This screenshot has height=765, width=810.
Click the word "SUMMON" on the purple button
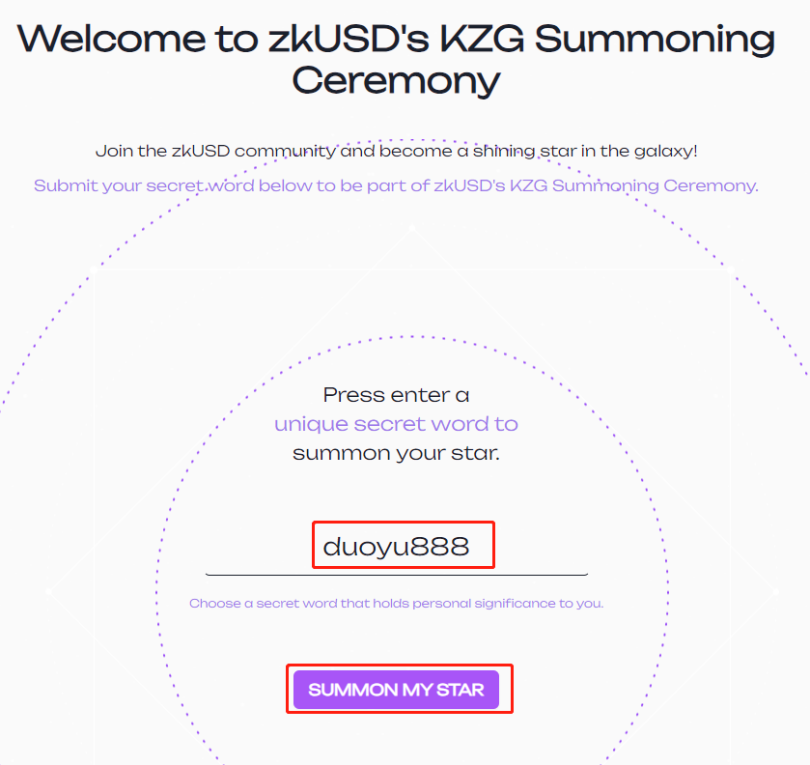point(353,690)
